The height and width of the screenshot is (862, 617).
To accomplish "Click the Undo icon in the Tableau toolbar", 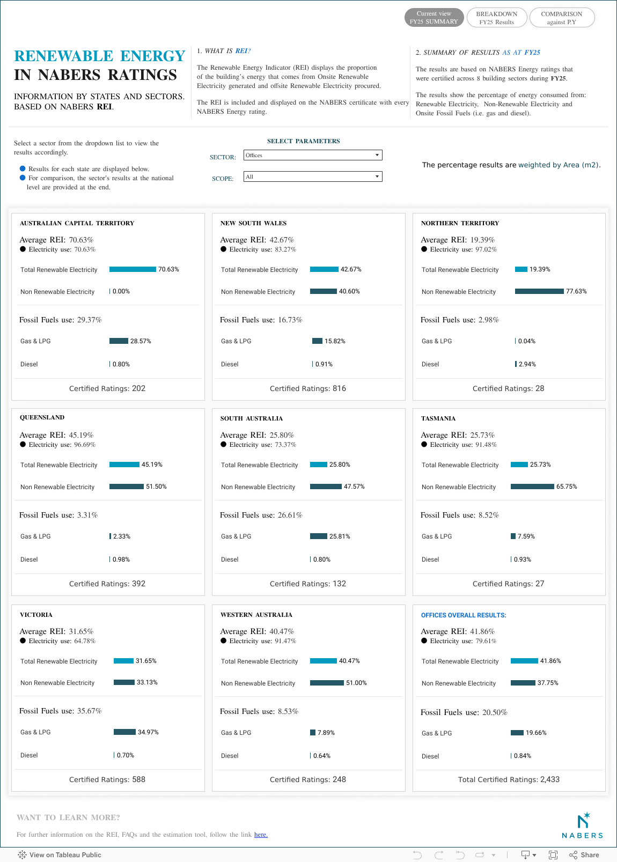I will click(x=417, y=855).
